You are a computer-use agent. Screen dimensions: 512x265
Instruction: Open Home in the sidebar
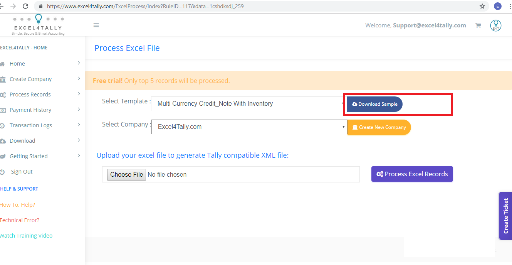click(17, 64)
